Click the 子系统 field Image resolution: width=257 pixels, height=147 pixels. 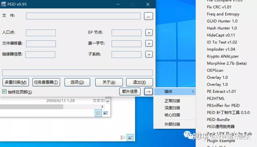point(126,54)
